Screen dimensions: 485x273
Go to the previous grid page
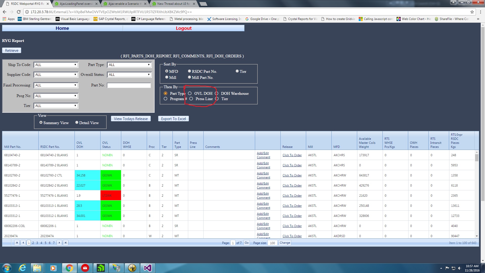(23, 243)
